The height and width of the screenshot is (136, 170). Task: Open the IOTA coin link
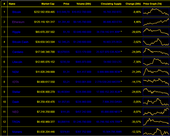click(16, 82)
